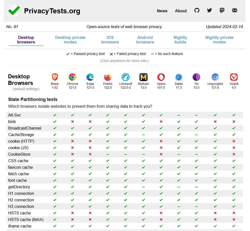Click the H1 connection row label

click(21, 194)
